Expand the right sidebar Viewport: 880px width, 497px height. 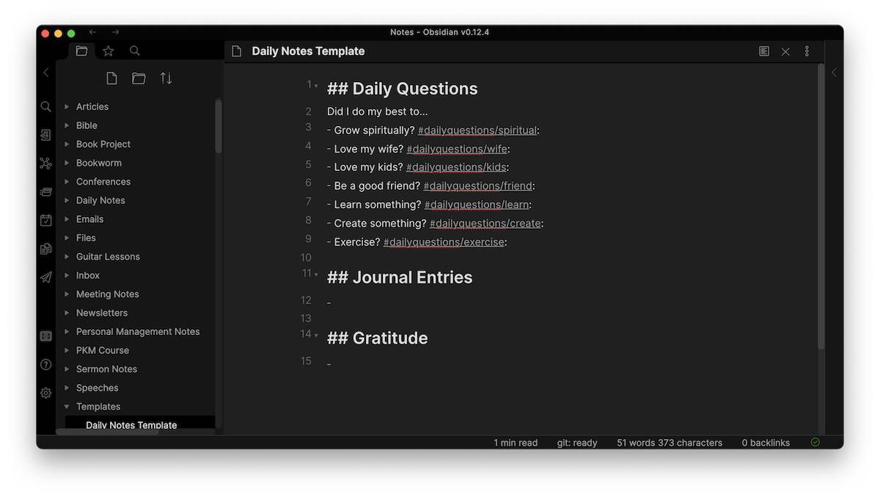pos(834,73)
